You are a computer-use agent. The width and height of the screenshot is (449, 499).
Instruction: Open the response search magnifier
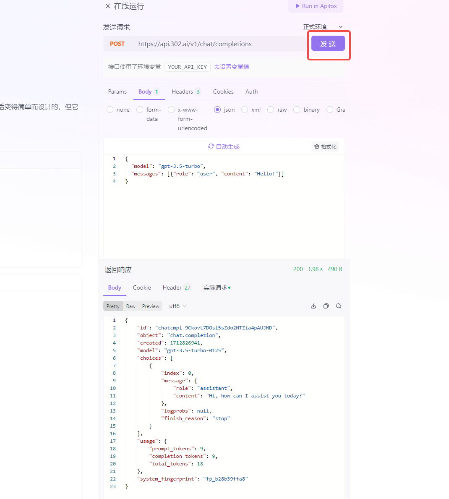[x=338, y=306]
